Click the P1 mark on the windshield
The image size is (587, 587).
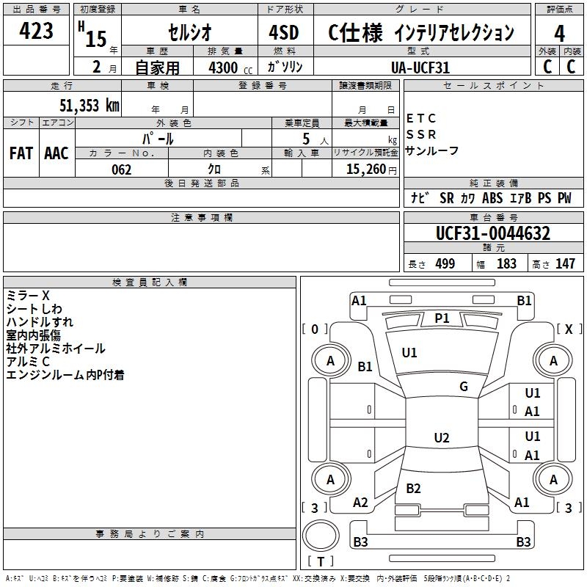(442, 318)
